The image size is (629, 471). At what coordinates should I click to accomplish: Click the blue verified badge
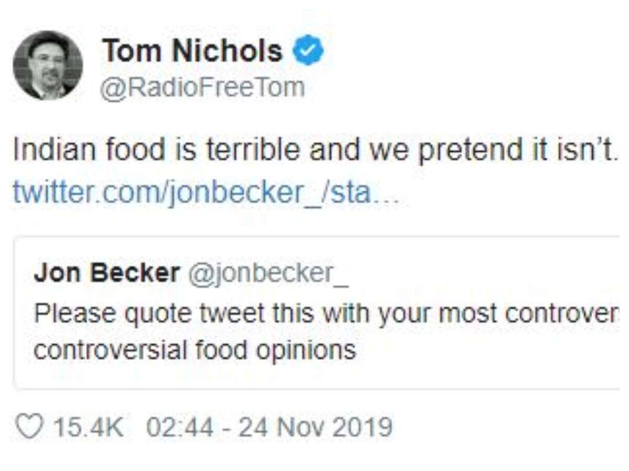point(308,51)
